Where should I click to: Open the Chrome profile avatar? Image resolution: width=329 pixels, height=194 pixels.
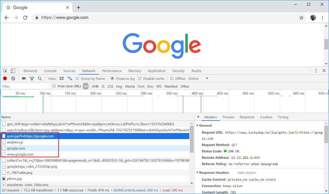coord(313,18)
